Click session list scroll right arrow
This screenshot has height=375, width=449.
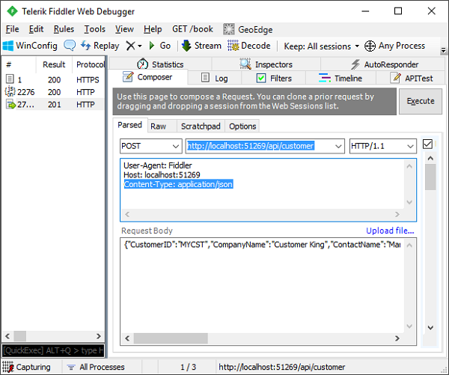click(x=99, y=336)
